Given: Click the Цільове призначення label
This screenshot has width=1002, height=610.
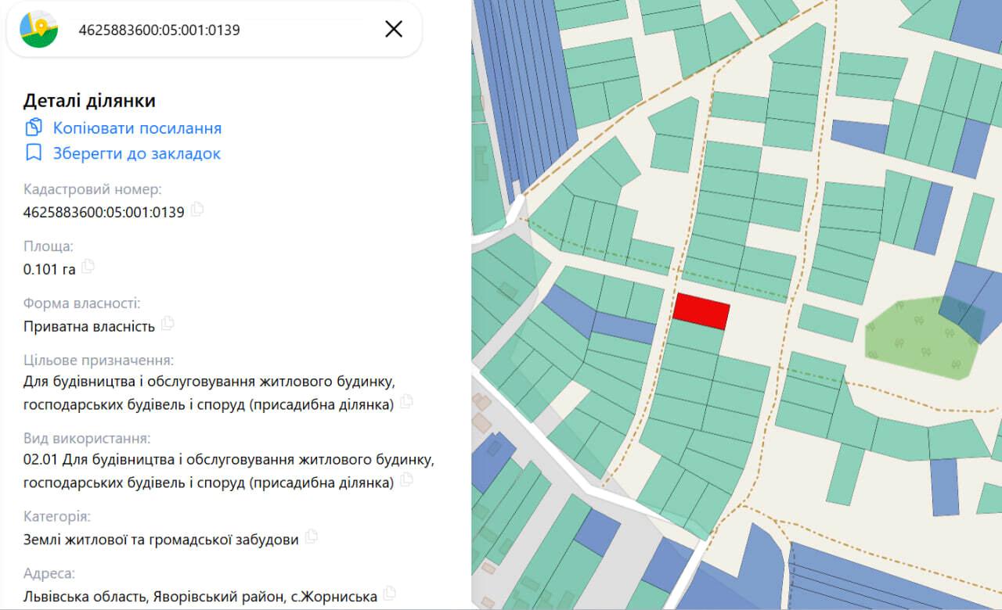Looking at the screenshot, I should tap(99, 361).
